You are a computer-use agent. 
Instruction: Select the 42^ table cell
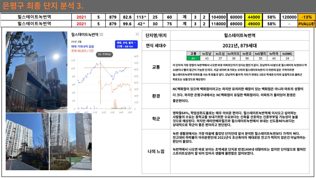tap(141, 24)
